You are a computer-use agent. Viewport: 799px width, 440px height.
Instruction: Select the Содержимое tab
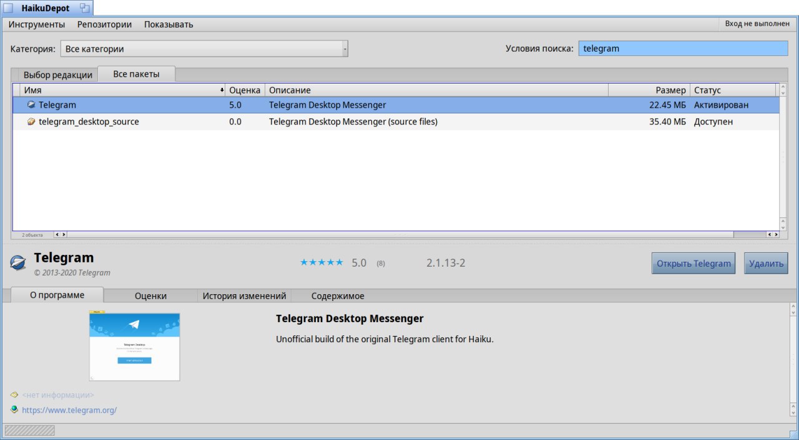pos(338,296)
